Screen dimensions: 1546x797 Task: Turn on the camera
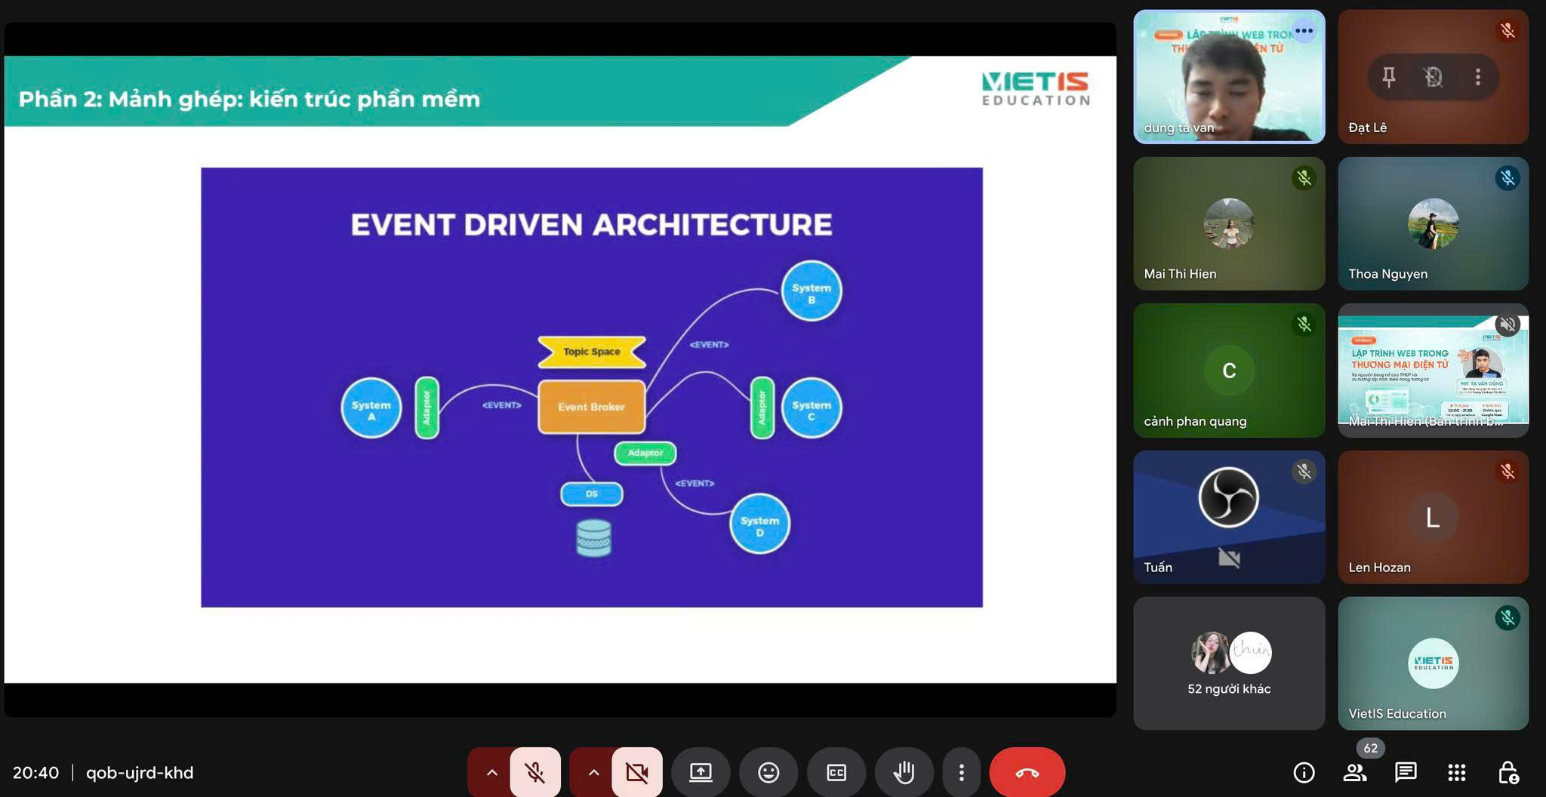pos(637,772)
